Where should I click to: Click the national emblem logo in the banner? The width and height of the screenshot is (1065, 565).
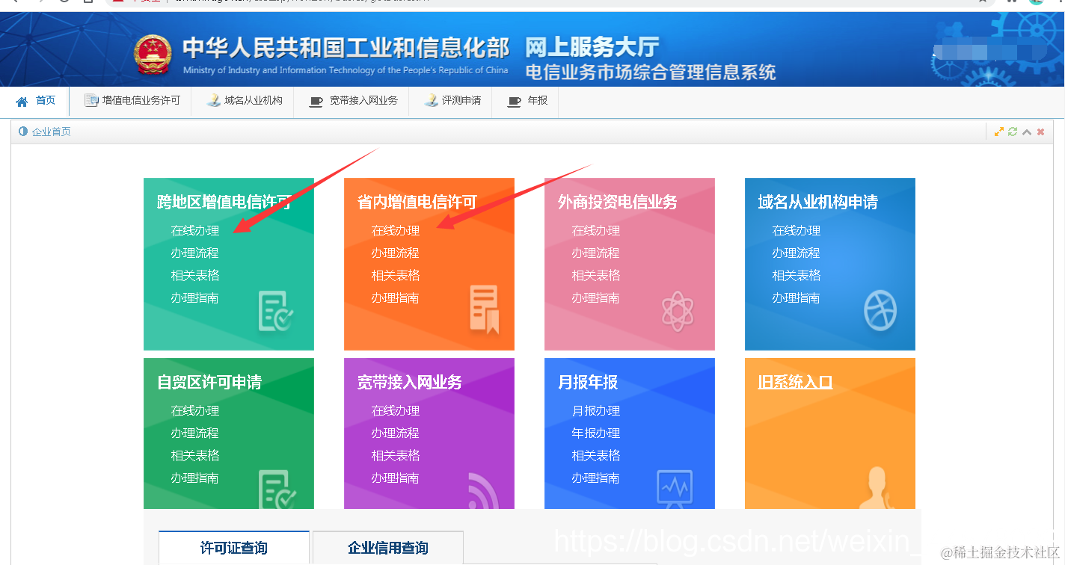153,52
